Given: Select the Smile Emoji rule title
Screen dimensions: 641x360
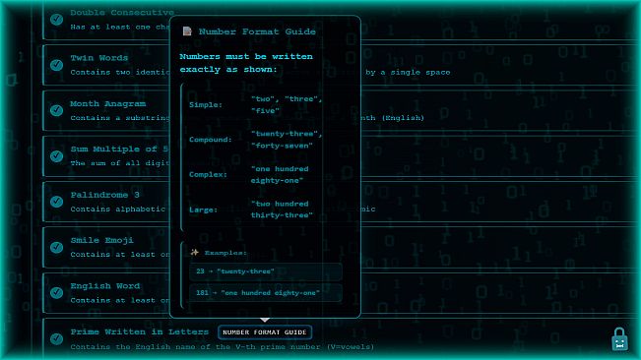Looking at the screenshot, I should [x=101, y=240].
